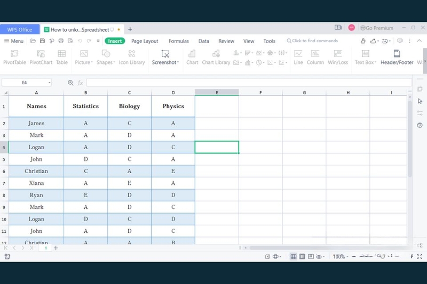This screenshot has height=284, width=427.
Task: Click the Print icon in quick toolbar
Action: point(61,41)
